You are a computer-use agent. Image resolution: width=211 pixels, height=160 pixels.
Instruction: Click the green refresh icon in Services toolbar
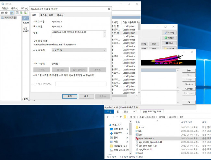21,13
